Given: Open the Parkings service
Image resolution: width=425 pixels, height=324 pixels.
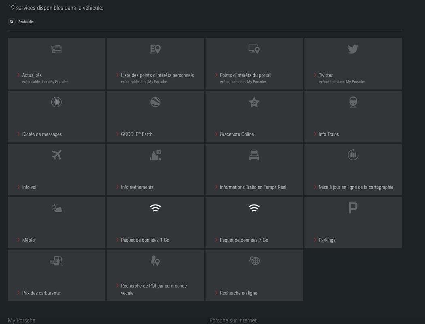Looking at the screenshot, I should [x=327, y=240].
